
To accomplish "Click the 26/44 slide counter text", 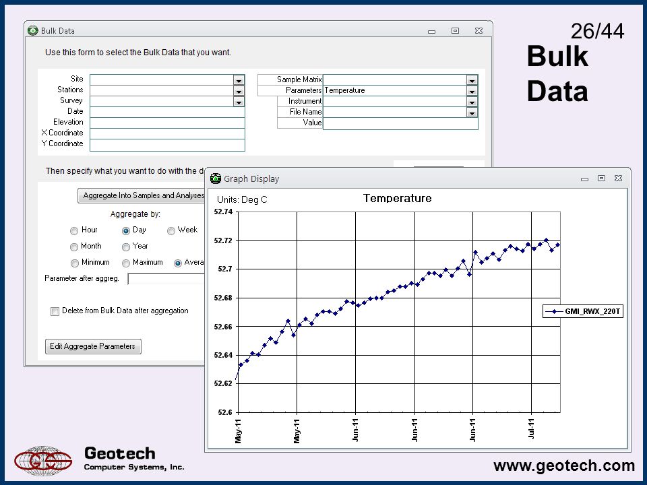I will click(x=598, y=31).
